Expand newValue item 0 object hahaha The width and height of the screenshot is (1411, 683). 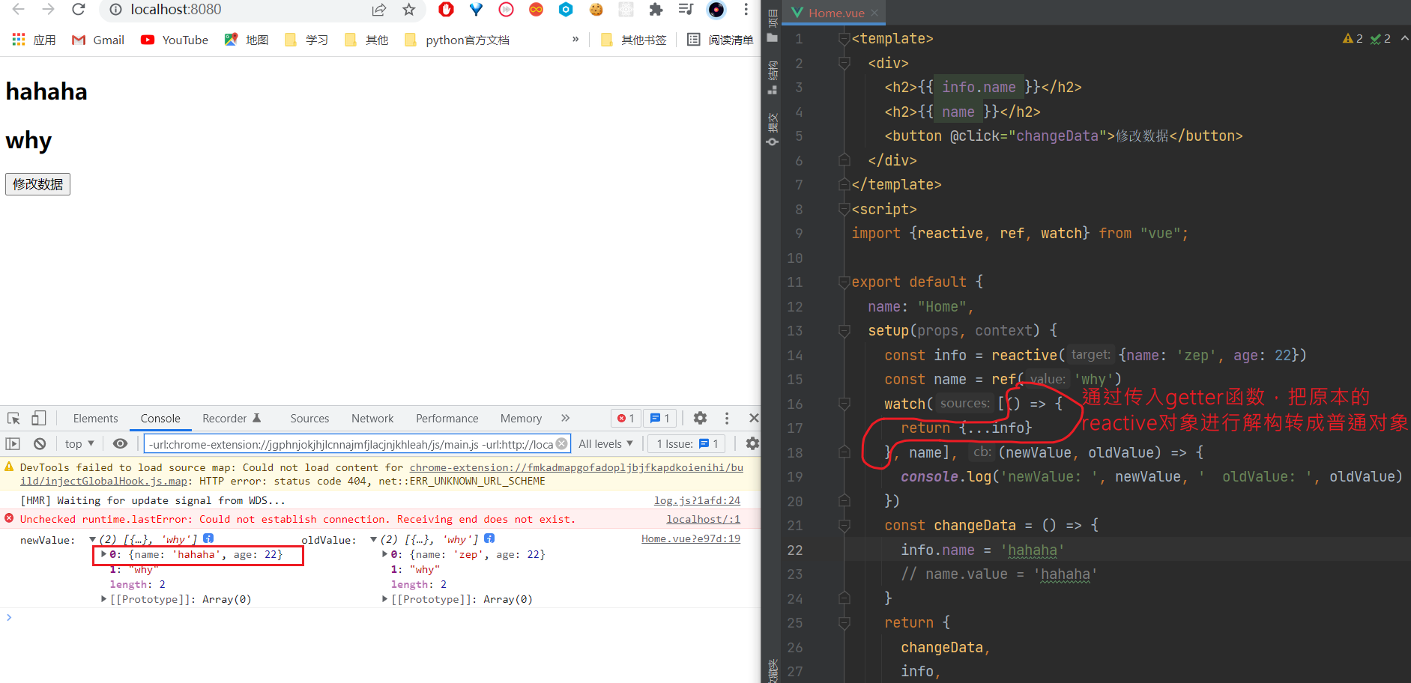pos(104,554)
